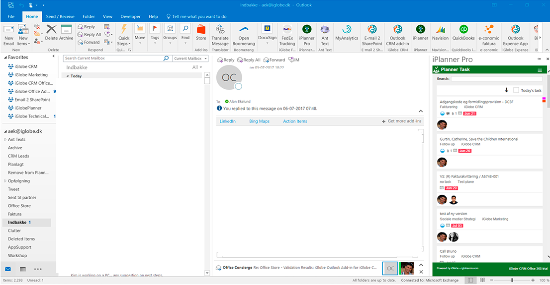Collapse the Favorites section
The image size is (550, 285).
(x=5, y=57)
